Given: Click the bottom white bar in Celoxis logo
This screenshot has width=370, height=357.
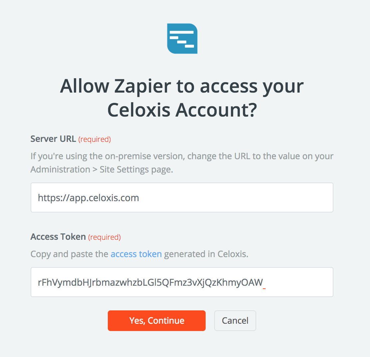Looking at the screenshot, I should point(189,46).
